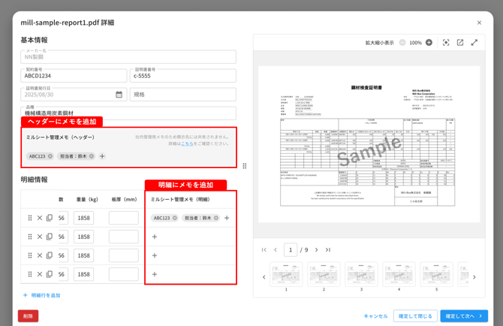Click drag handle of the second detail row

[30, 237]
